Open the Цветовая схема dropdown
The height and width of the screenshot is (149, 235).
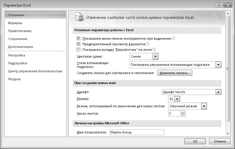tap(155, 56)
